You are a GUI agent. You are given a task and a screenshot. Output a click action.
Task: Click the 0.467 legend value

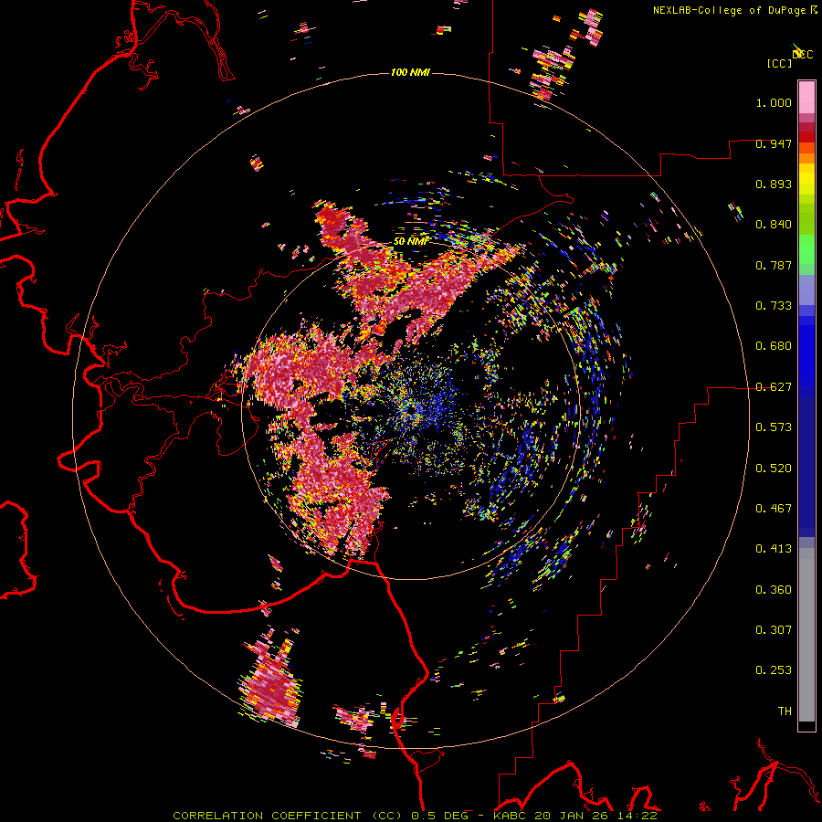[774, 509]
